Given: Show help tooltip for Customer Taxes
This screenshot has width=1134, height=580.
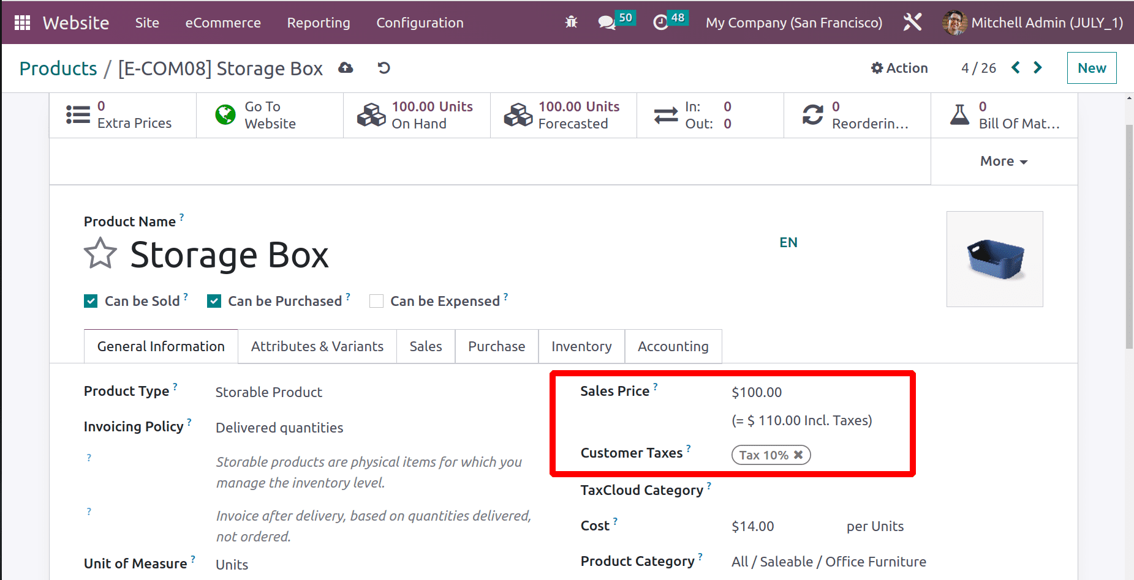Looking at the screenshot, I should (689, 448).
